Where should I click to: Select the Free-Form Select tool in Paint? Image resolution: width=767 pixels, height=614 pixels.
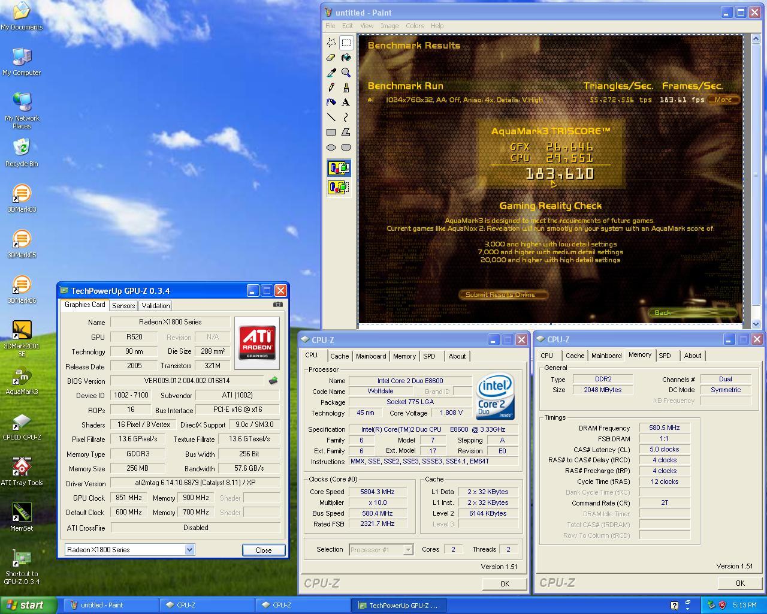[x=331, y=43]
